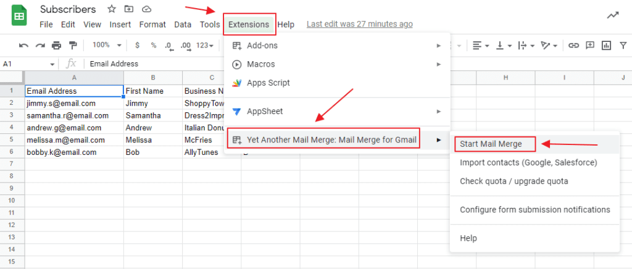Star the Subscribers document
The width and height of the screenshot is (632, 269).
pyautogui.click(x=112, y=9)
